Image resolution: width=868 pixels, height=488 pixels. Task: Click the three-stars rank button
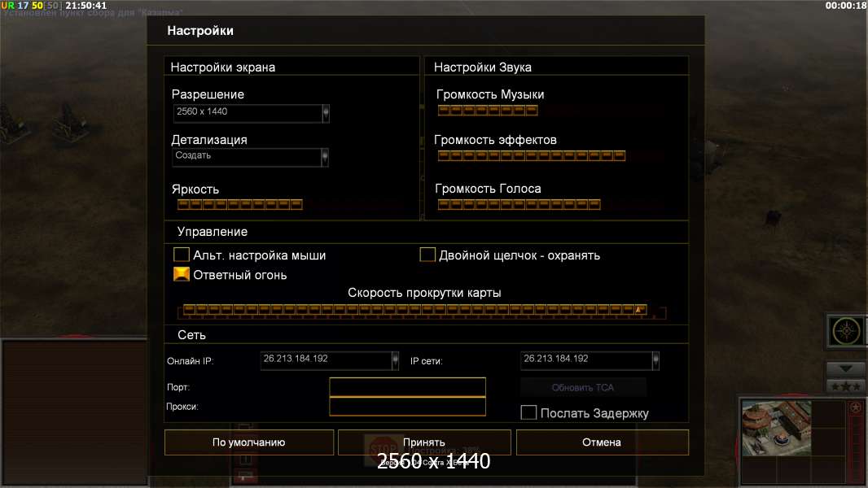click(846, 386)
